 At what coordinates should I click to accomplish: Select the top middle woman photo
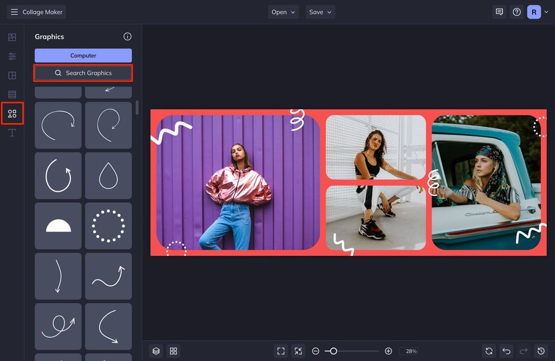pyautogui.click(x=376, y=147)
